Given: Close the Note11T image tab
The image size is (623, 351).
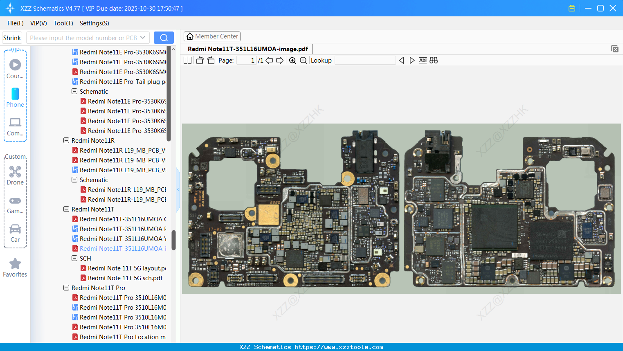Looking at the screenshot, I should [x=615, y=48].
